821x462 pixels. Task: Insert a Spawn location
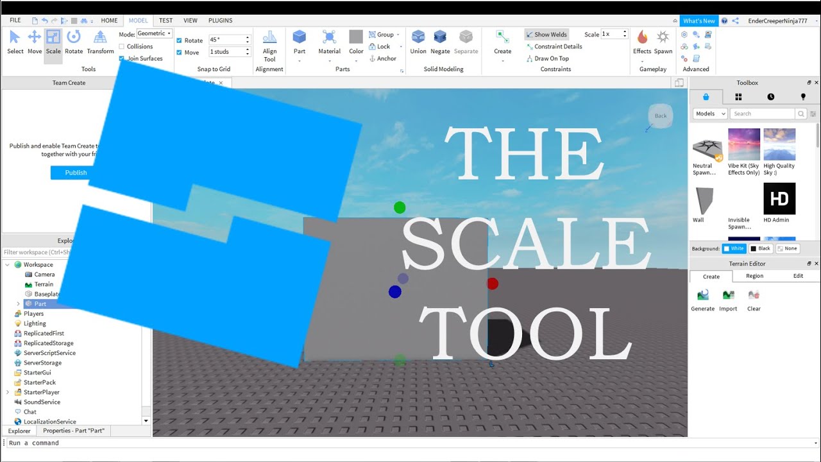pos(663,42)
